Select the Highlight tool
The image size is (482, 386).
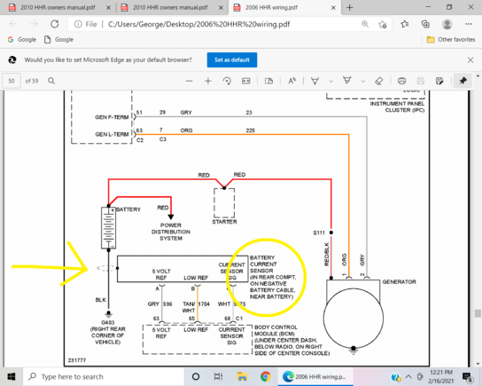347,81
